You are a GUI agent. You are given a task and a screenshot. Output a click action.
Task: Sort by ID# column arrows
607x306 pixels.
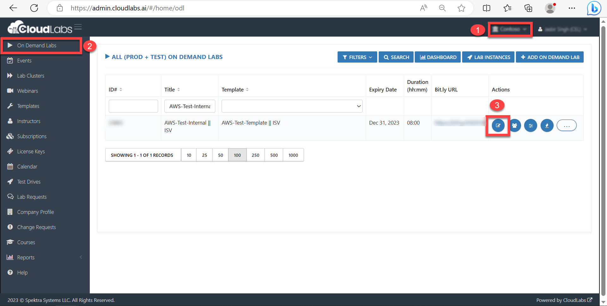click(x=121, y=90)
